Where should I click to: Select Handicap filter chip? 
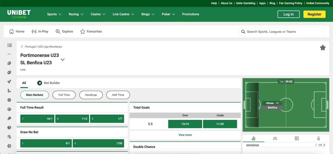pyautogui.click(x=91, y=95)
